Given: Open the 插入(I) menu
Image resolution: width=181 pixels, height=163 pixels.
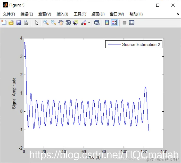Looking at the screenshot, I should (x=62, y=14).
